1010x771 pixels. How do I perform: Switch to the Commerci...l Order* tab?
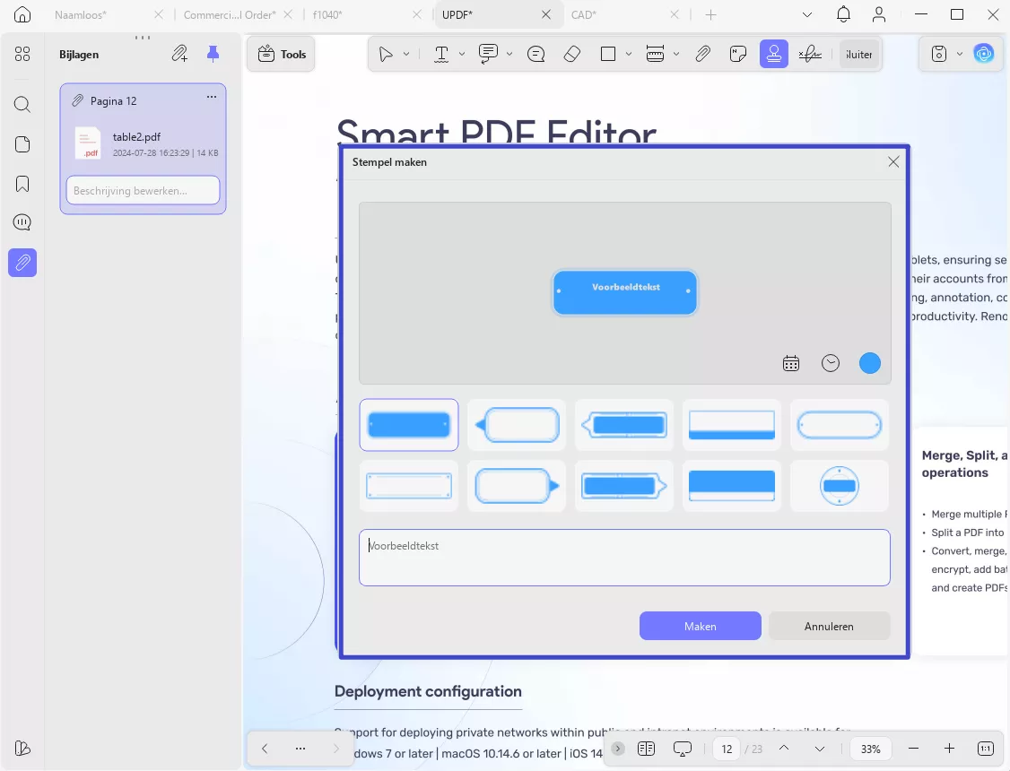click(230, 14)
